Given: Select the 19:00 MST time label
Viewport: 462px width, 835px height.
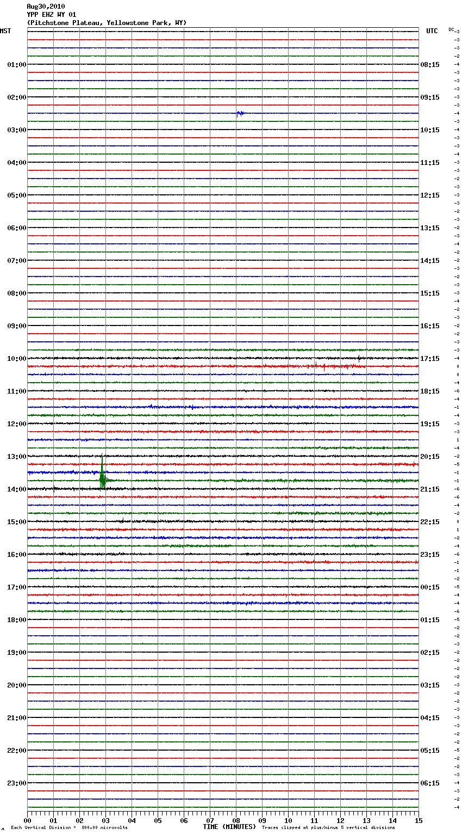Looking at the screenshot, I should 17,653.
